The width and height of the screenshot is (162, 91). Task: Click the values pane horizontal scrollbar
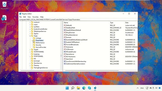92,71
